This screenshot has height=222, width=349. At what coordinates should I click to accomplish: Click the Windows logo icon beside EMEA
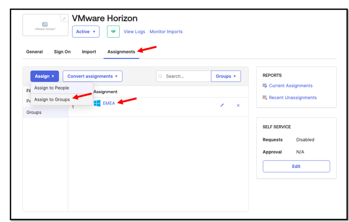[97, 103]
